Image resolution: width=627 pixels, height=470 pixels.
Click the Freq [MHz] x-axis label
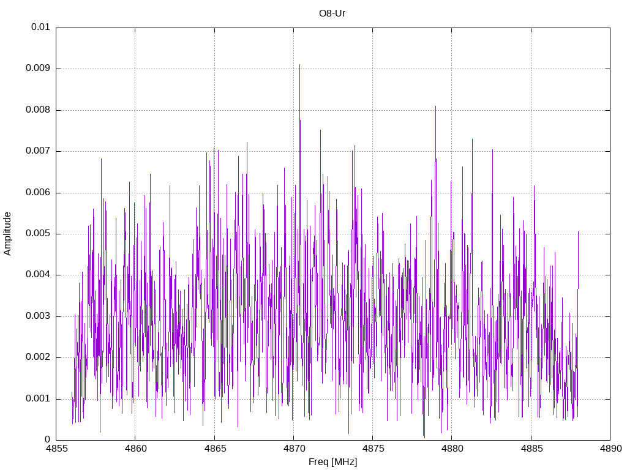point(332,462)
